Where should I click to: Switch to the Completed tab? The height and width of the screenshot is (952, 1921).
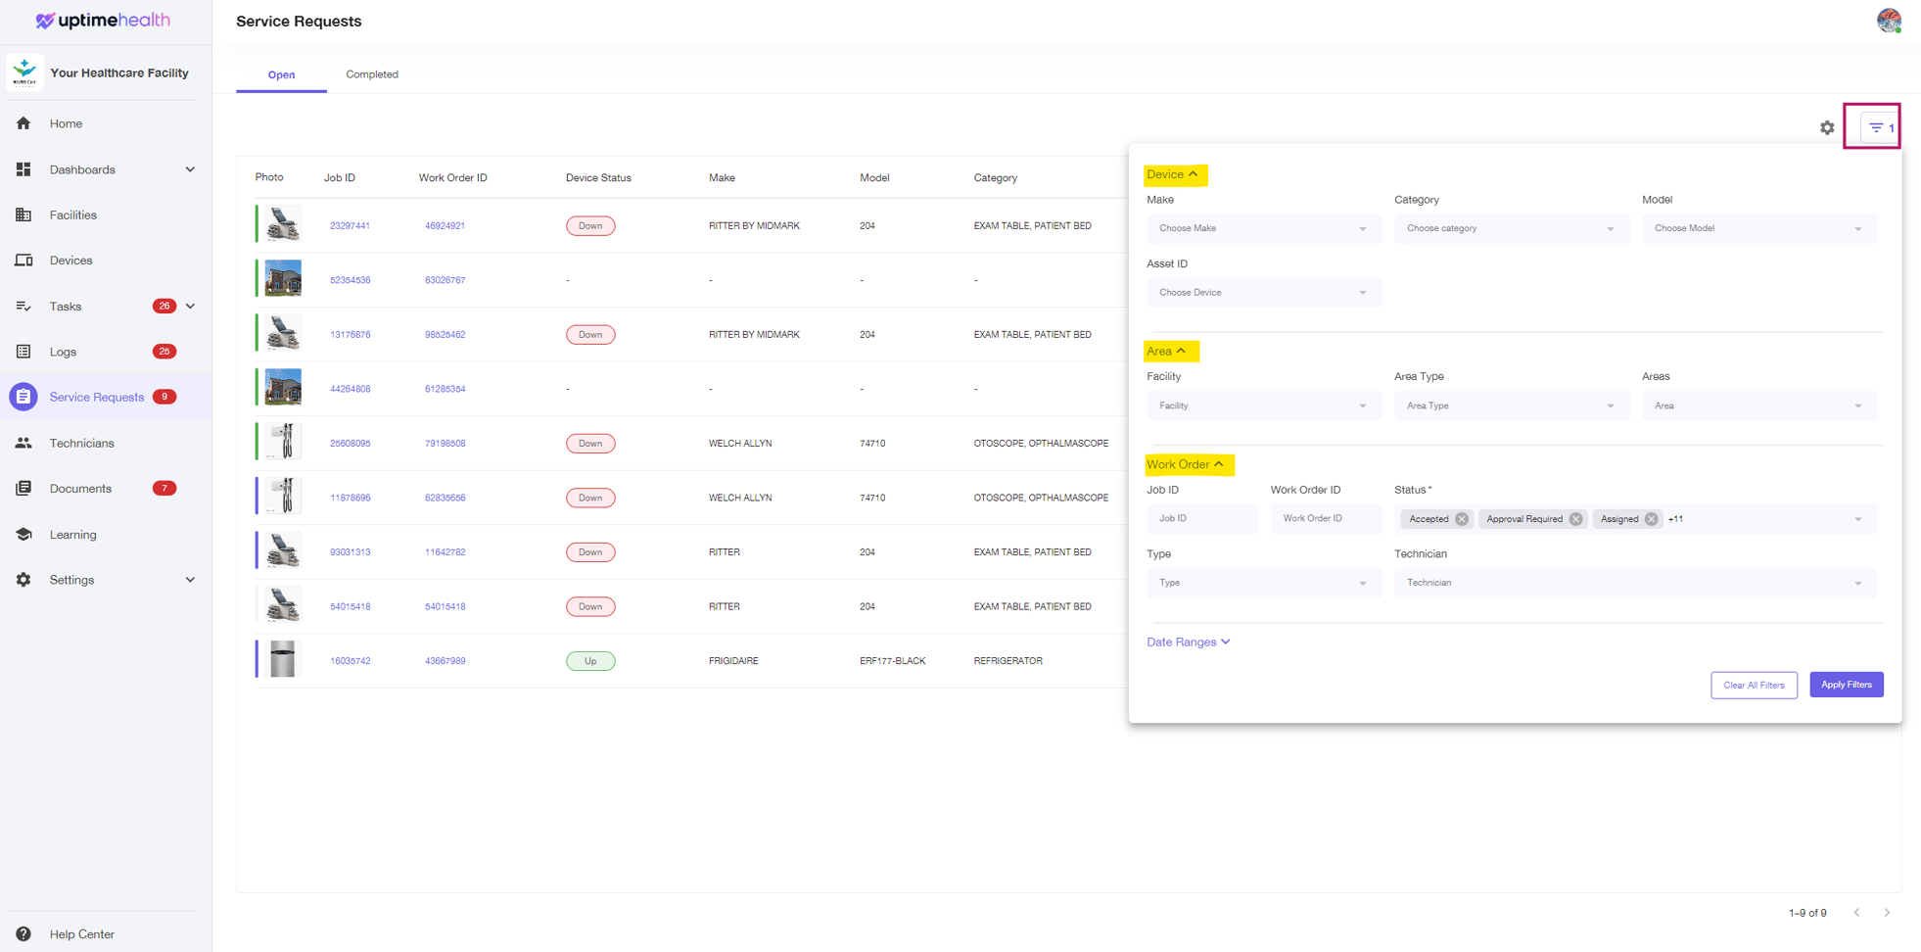(x=372, y=73)
